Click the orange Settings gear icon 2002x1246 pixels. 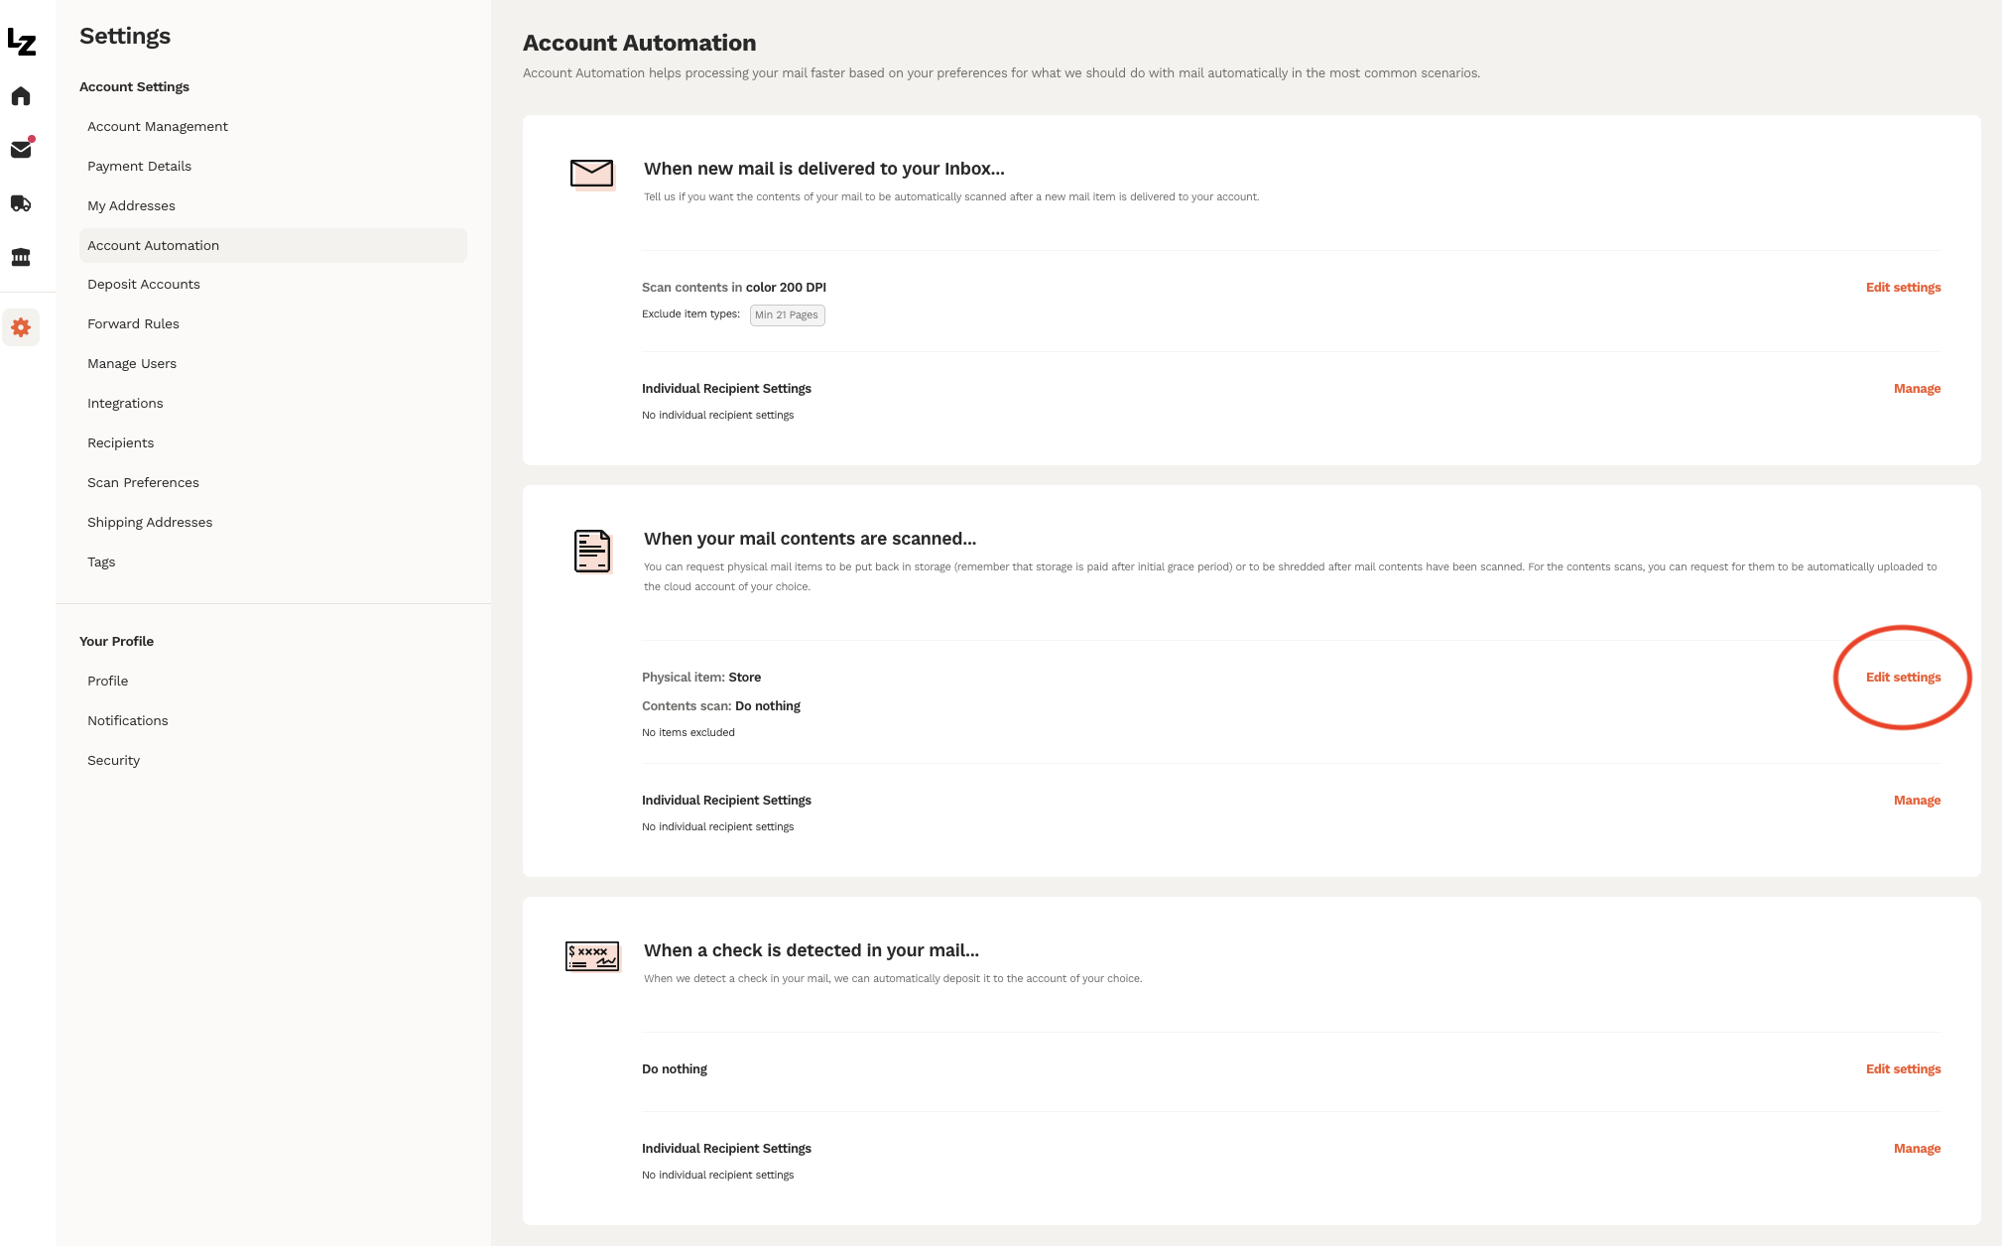pyautogui.click(x=20, y=327)
